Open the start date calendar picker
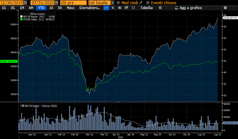Screen dimensions: 238x139 (x=25, y=3)
